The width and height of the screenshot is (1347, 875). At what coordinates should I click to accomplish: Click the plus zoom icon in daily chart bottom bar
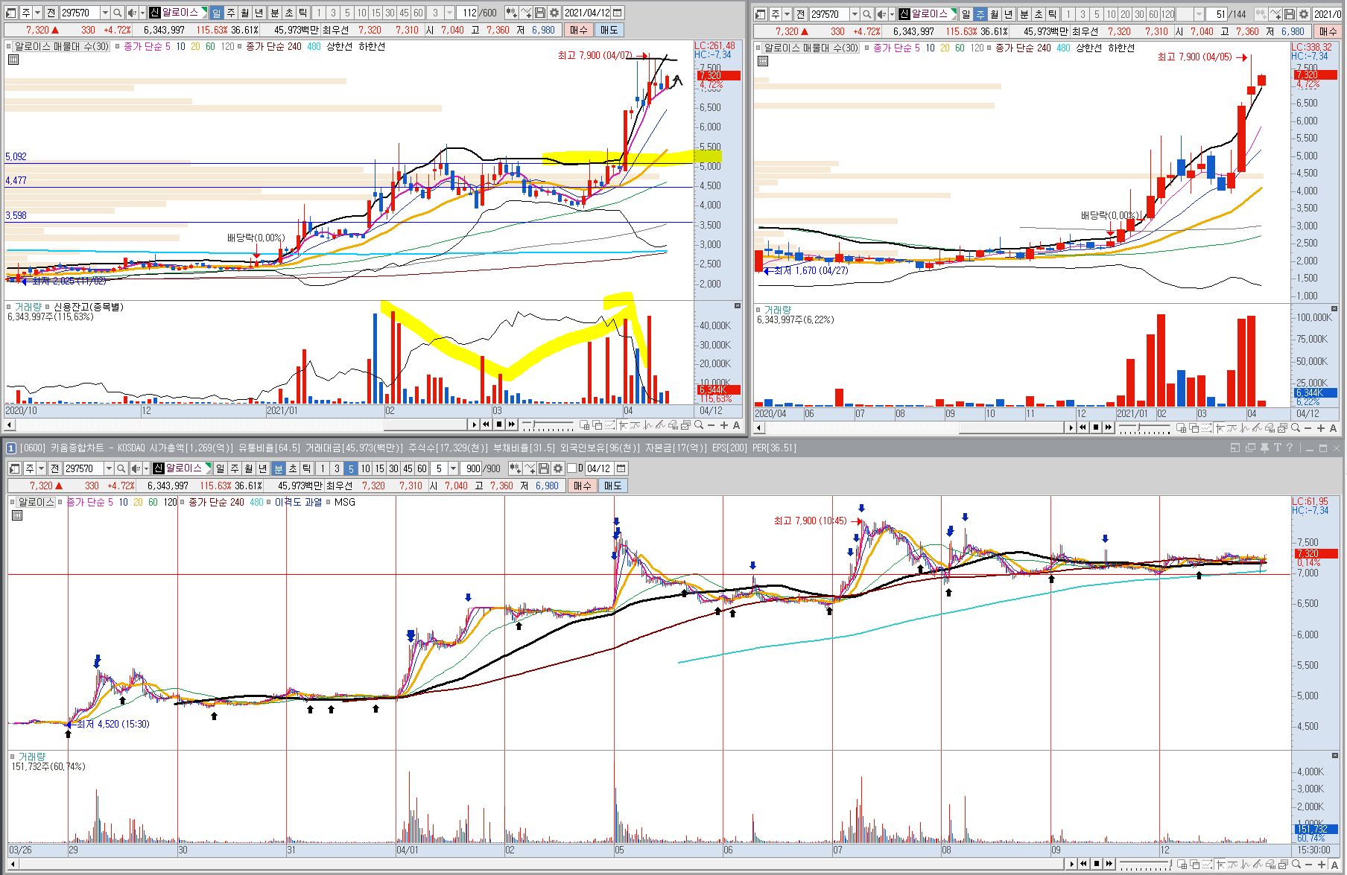click(723, 425)
